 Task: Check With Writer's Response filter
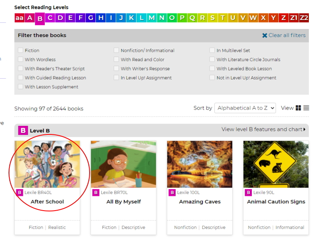pyautogui.click(x=116, y=68)
